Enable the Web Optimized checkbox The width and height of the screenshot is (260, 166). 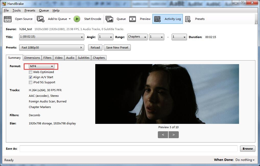pos(30,72)
